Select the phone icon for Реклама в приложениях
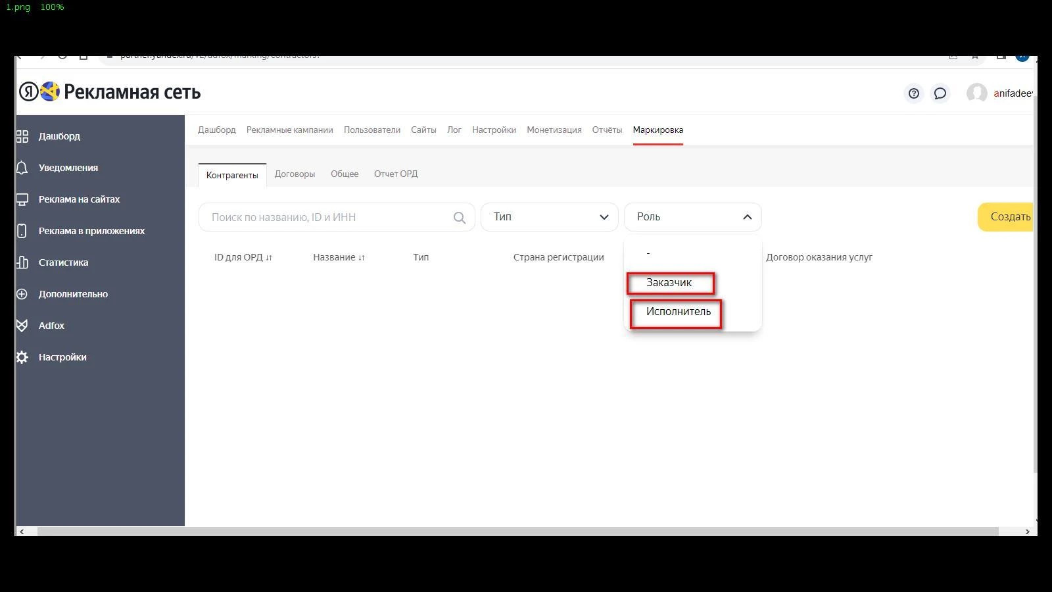 pos(22,231)
